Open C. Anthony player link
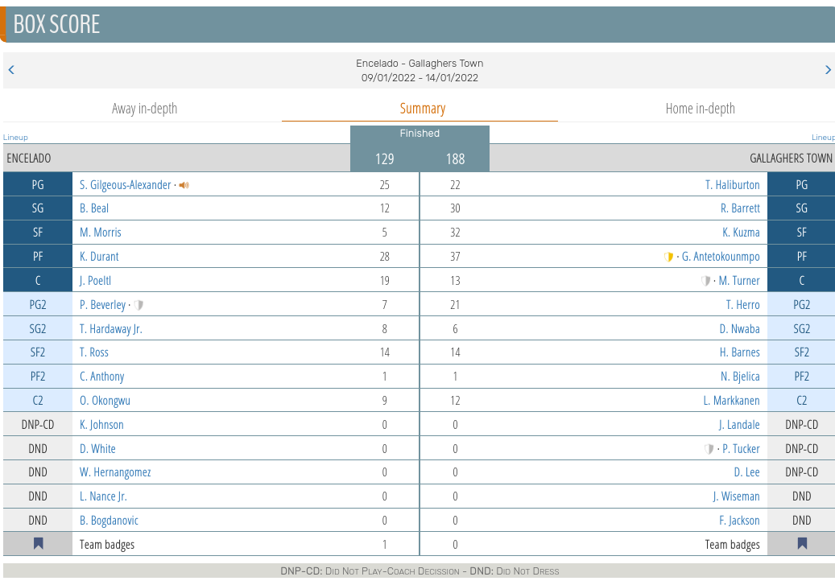The width and height of the screenshot is (835, 585). pyautogui.click(x=101, y=377)
